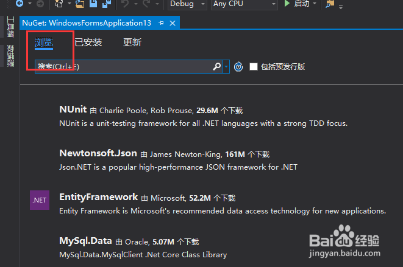Viewport: 403px width, 267px height.
Task: Click the navigate backward arrow icon
Action: [x=20, y=3]
